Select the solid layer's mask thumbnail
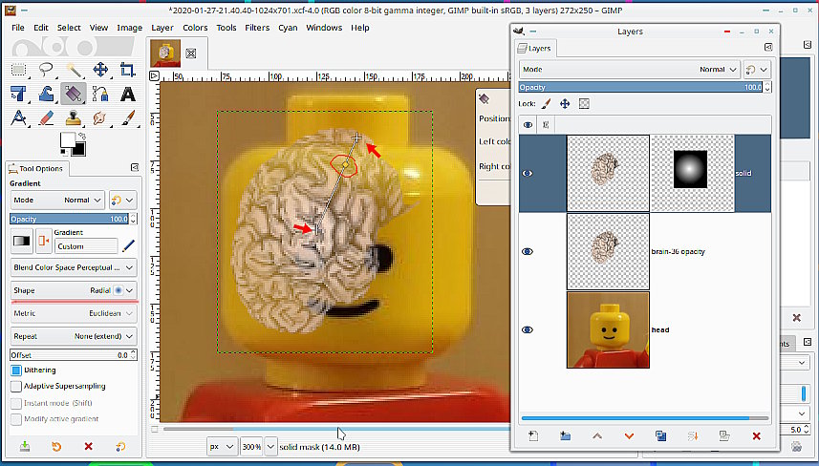The height and width of the screenshot is (466, 819). (692, 173)
